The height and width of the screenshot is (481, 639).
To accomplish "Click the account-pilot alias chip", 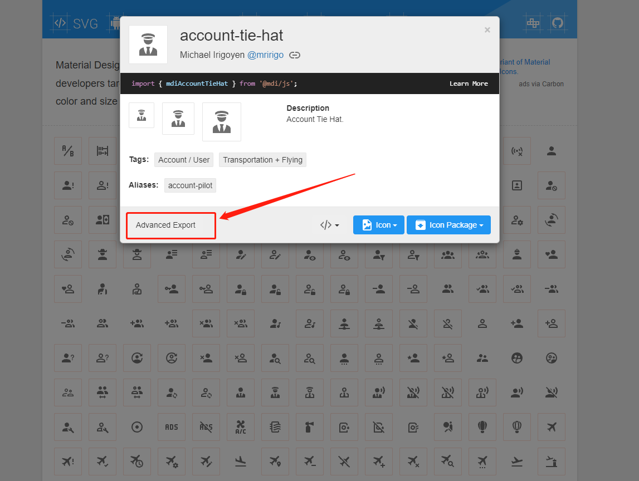I will coord(191,185).
